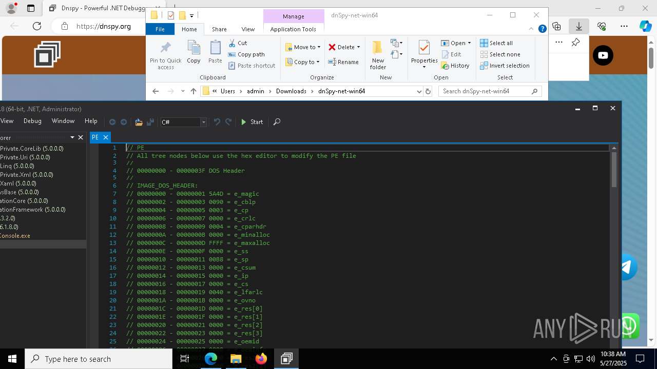Switch to Share tab in File Explorer
This screenshot has height=369, width=657.
[219, 29]
